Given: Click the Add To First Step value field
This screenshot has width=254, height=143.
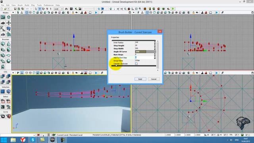Looking at the screenshot, I should (144, 58).
